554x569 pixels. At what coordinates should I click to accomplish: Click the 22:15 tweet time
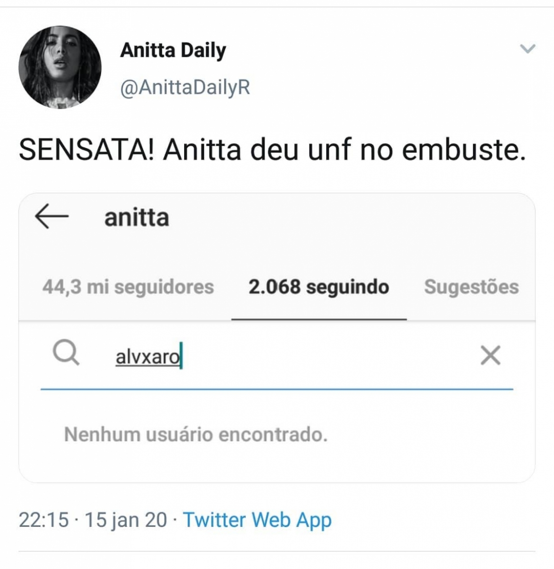[44, 520]
